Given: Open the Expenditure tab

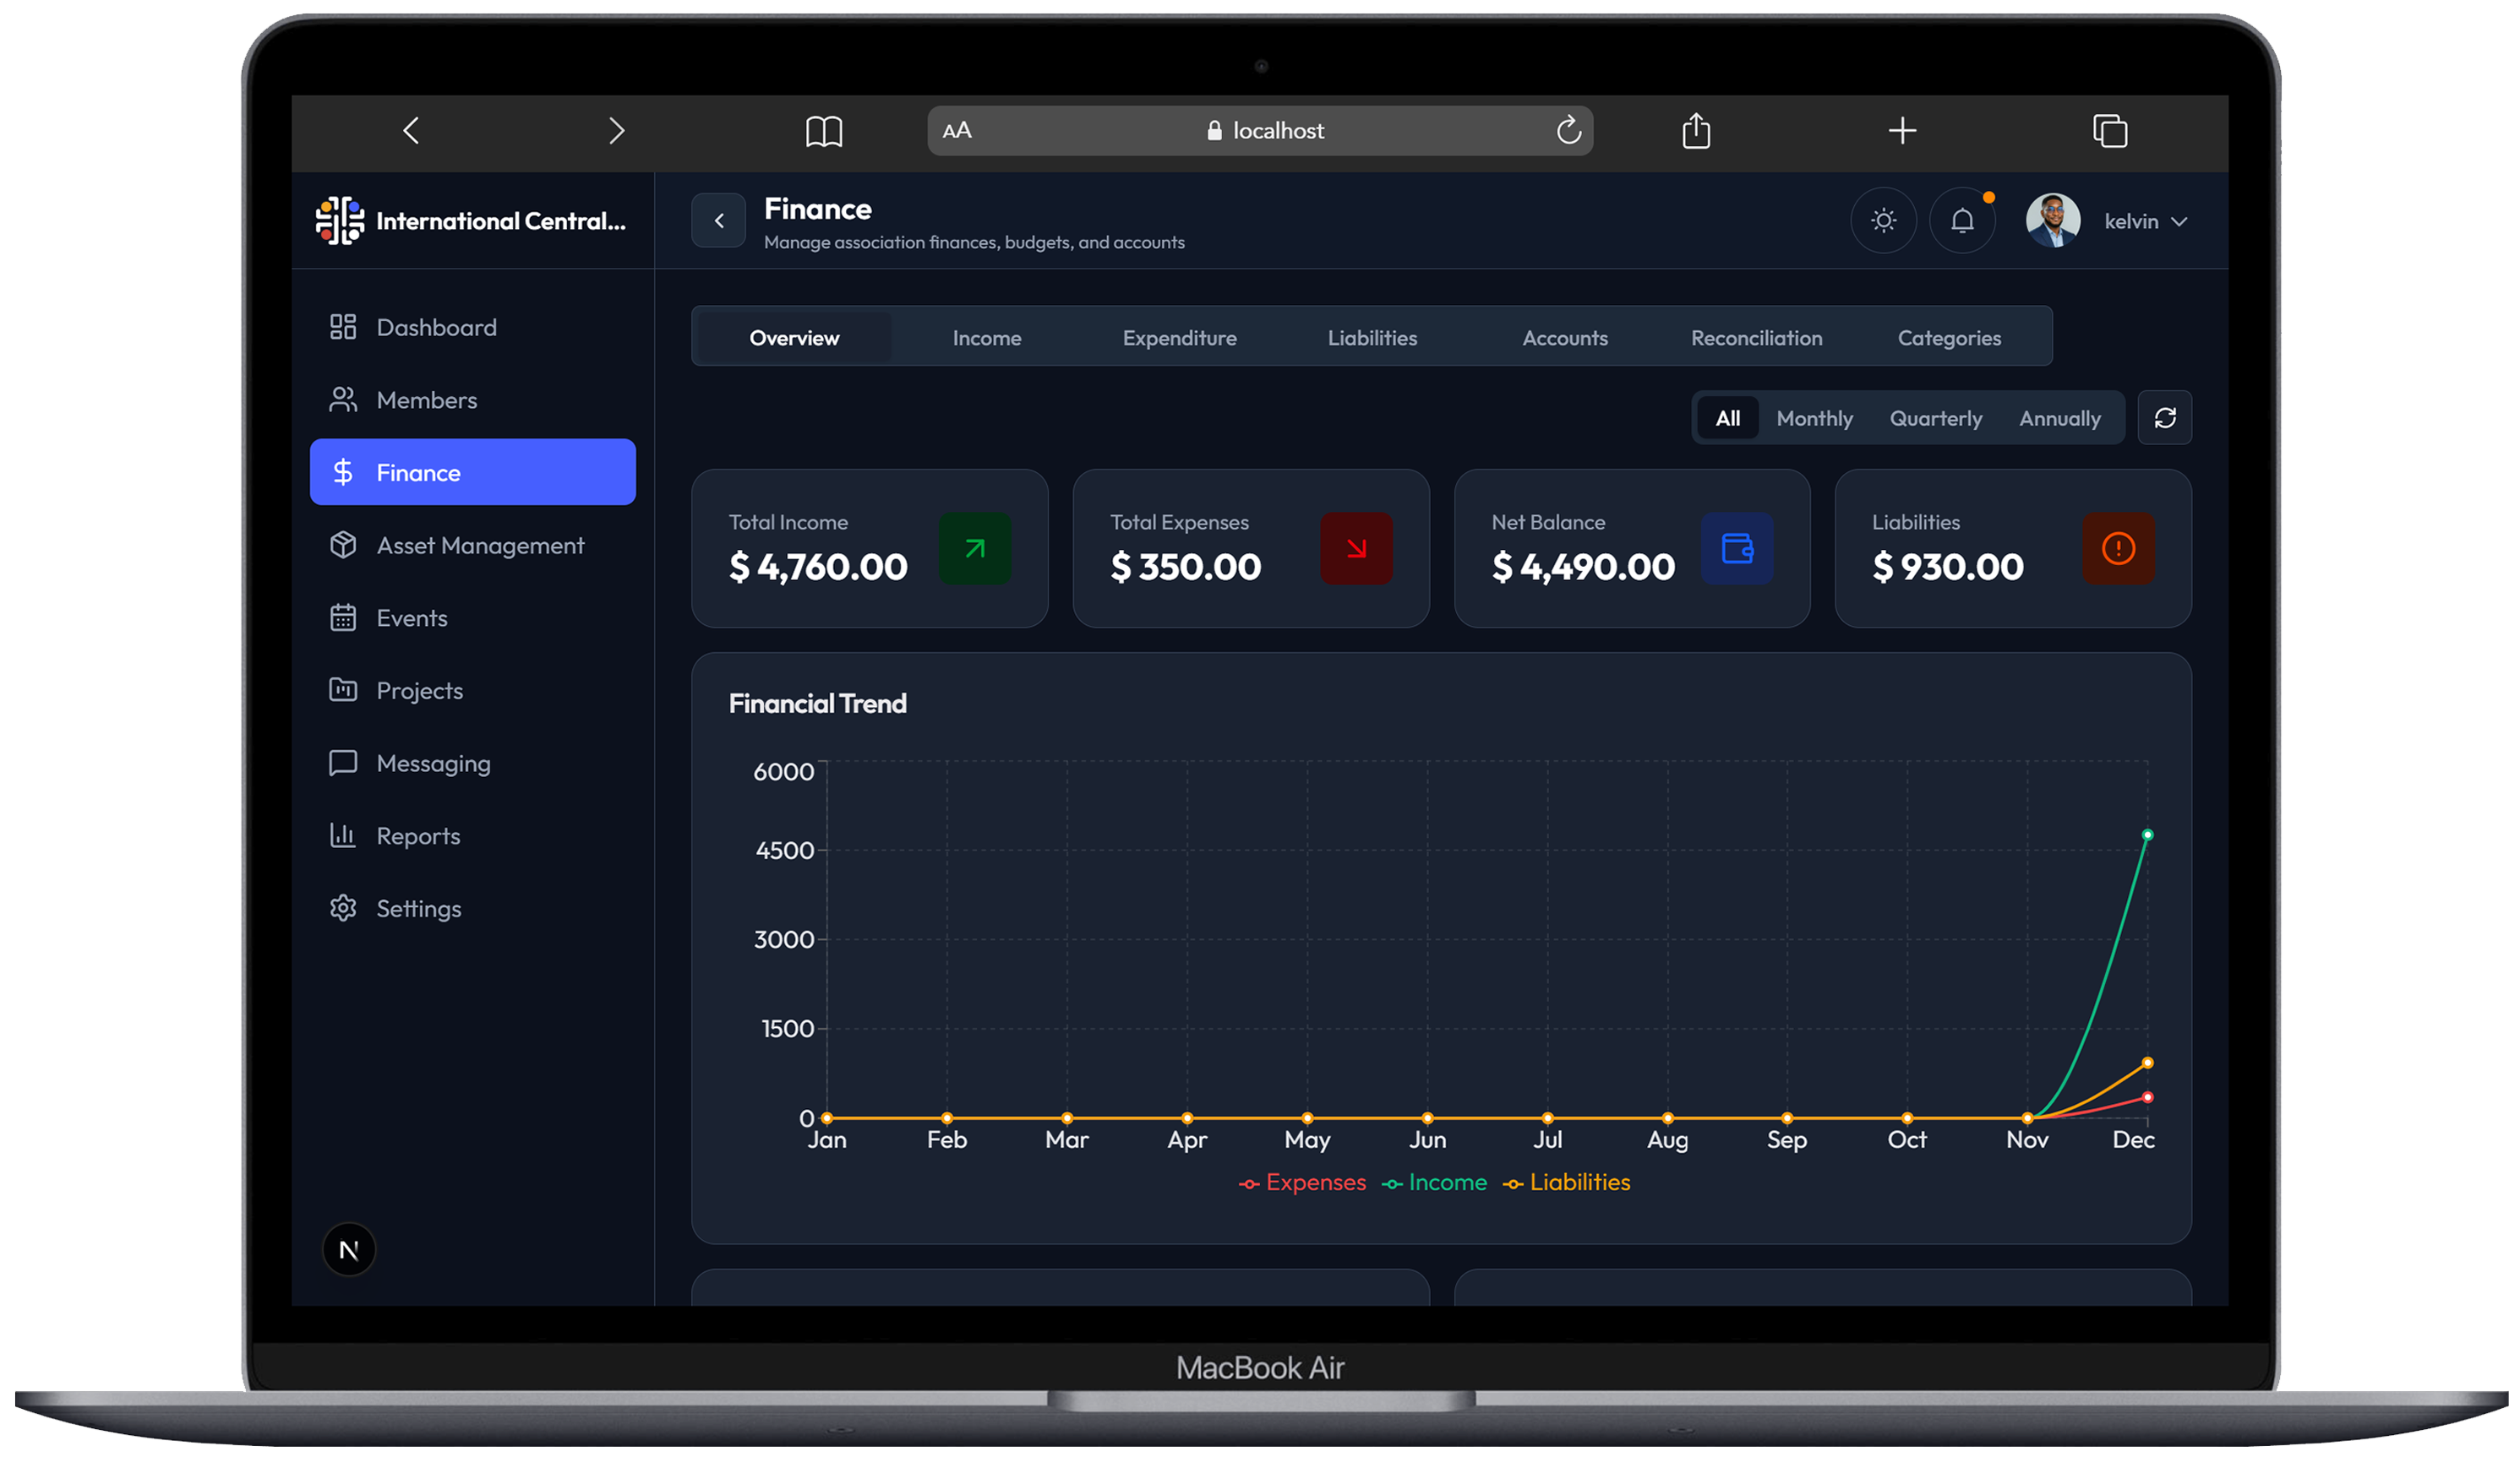Looking at the screenshot, I should coord(1180,338).
